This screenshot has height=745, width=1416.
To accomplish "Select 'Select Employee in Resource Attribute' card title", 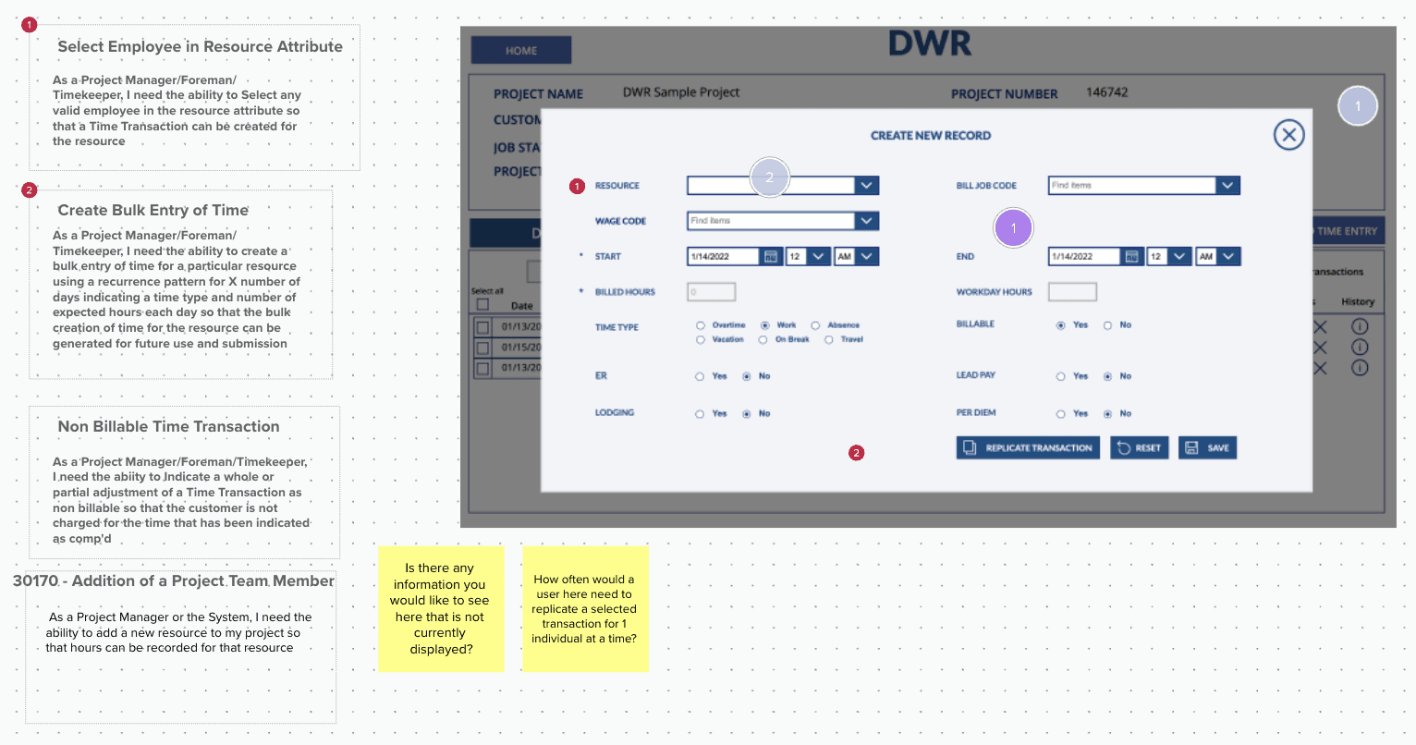I will click(x=200, y=46).
